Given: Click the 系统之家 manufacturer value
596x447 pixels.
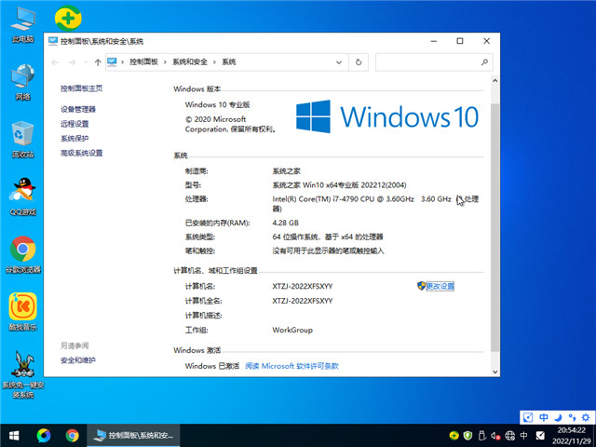Looking at the screenshot, I should pyautogui.click(x=287, y=171).
